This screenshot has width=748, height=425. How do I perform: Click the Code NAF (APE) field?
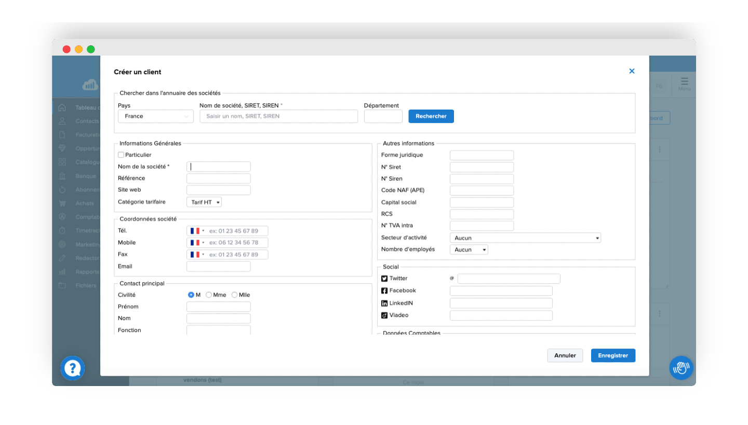pyautogui.click(x=482, y=191)
